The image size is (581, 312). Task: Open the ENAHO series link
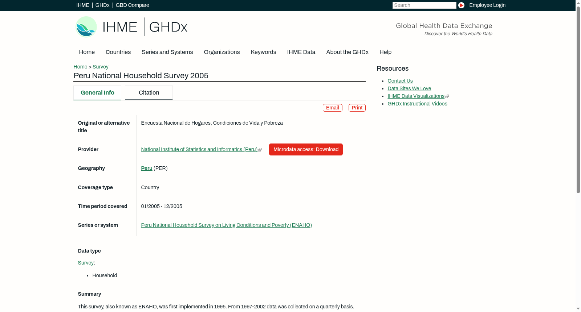click(x=227, y=225)
